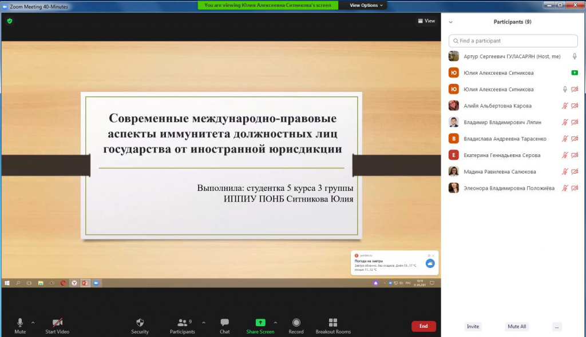
Task: Open share options arrow beside Share Screen
Action: coord(275,323)
